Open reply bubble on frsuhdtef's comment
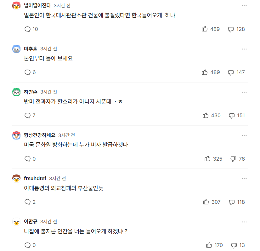This screenshot has width=260, height=251. (27, 202)
